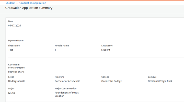Select the first name value Test
Viewport: 184px width, 102px height.
(10, 50)
